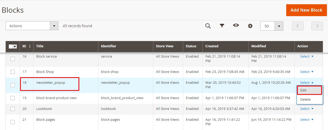Sort by ID column arrow
This screenshot has width=328, height=130.
30,46
